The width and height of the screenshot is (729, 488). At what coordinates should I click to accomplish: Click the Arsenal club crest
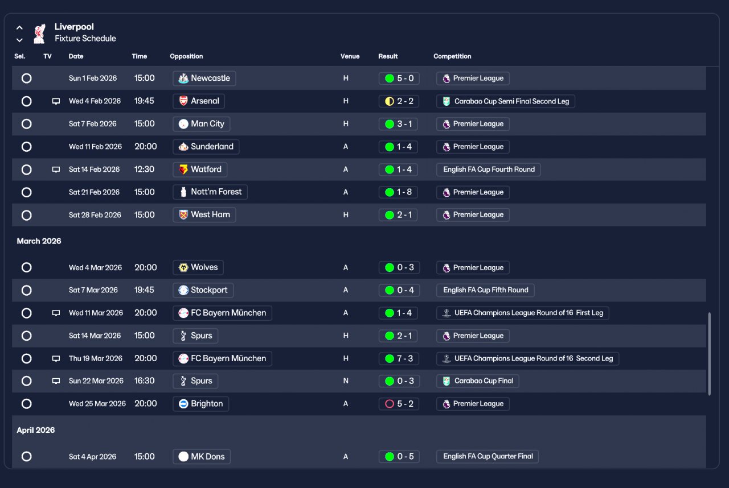click(183, 101)
